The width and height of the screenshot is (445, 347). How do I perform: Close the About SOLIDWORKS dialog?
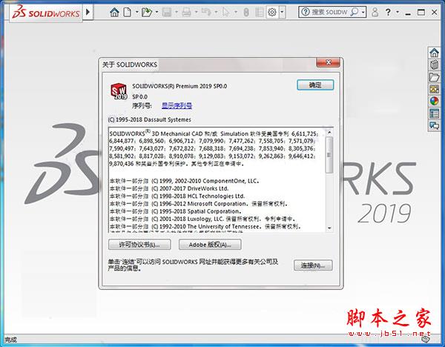[328, 62]
